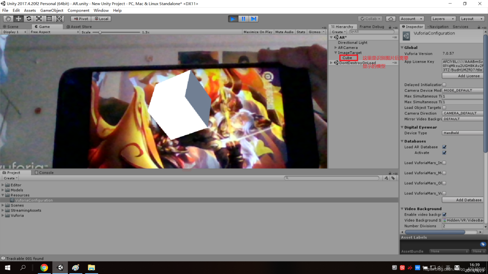
Task: Expand the Editor folder in Project
Action: point(3,185)
